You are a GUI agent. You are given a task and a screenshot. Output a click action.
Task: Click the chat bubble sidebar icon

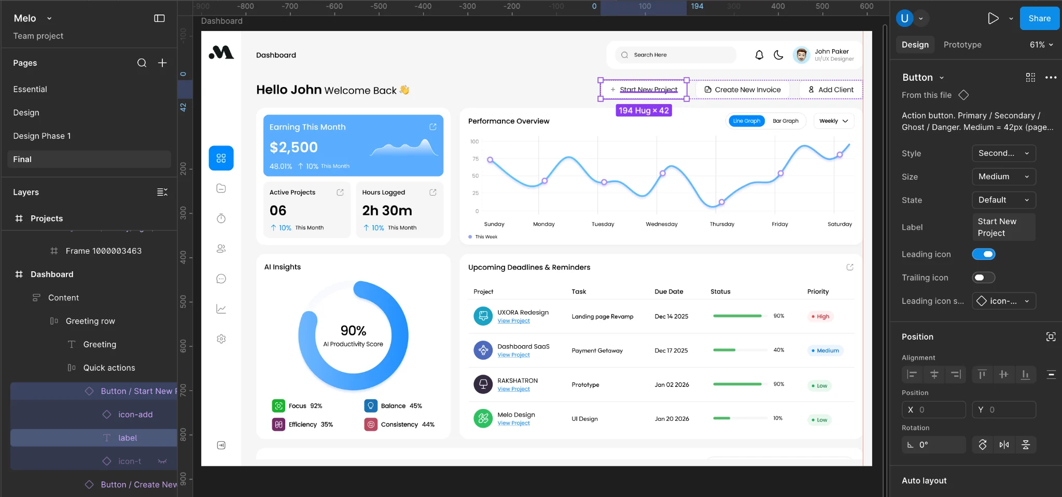coord(221,279)
